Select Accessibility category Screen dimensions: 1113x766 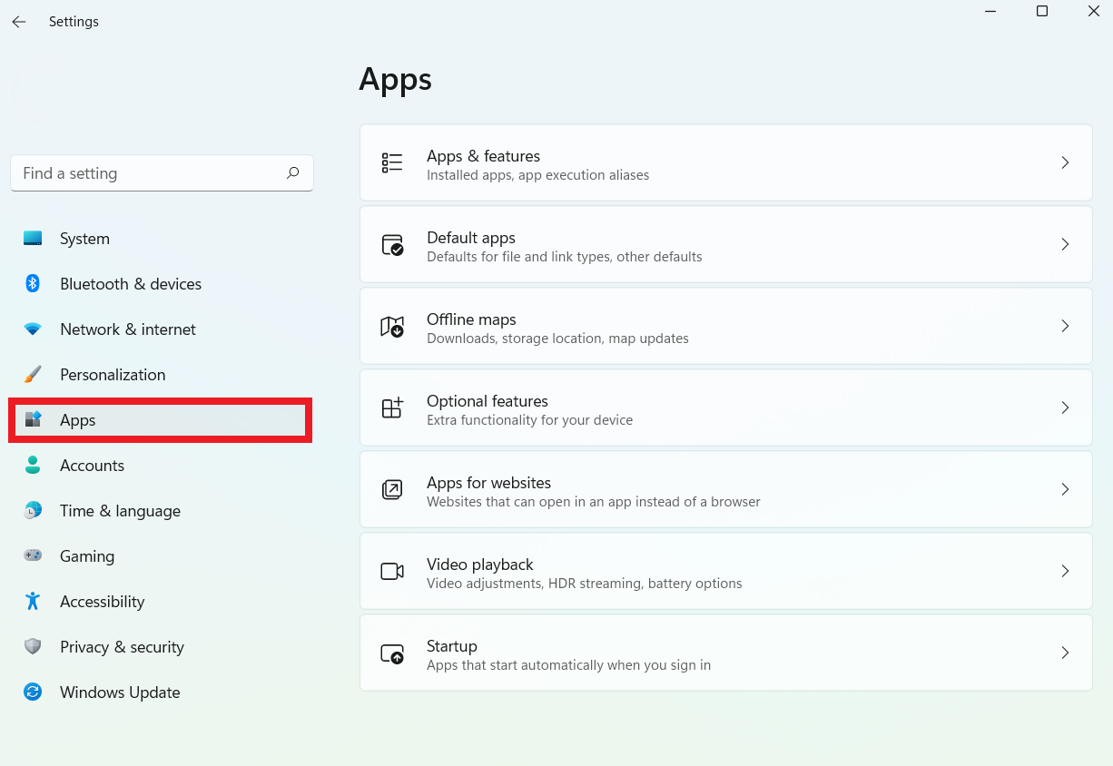click(162, 602)
